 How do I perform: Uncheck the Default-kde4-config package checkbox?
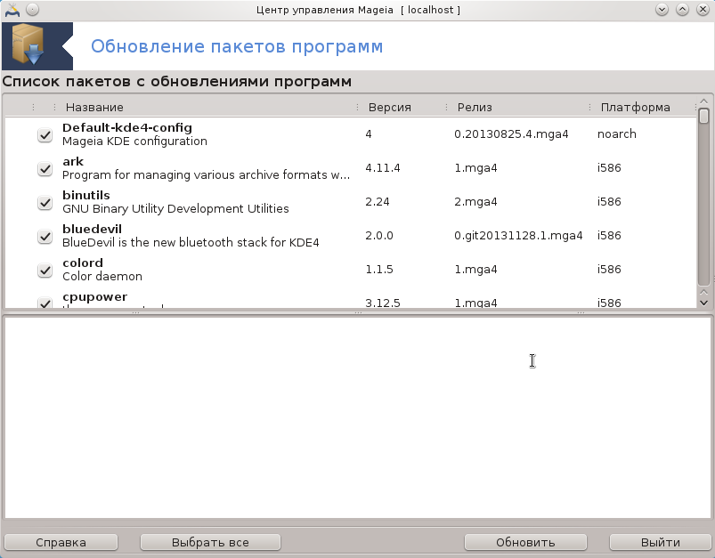pos(45,135)
